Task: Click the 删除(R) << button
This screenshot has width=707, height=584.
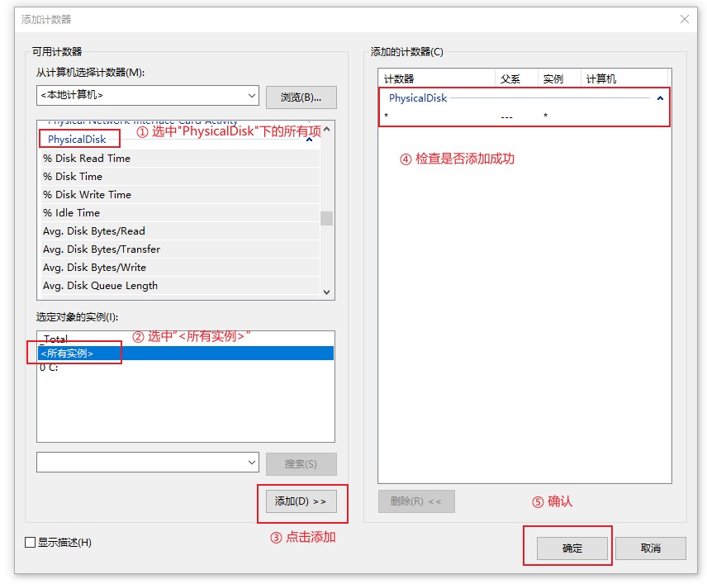Action: (416, 501)
